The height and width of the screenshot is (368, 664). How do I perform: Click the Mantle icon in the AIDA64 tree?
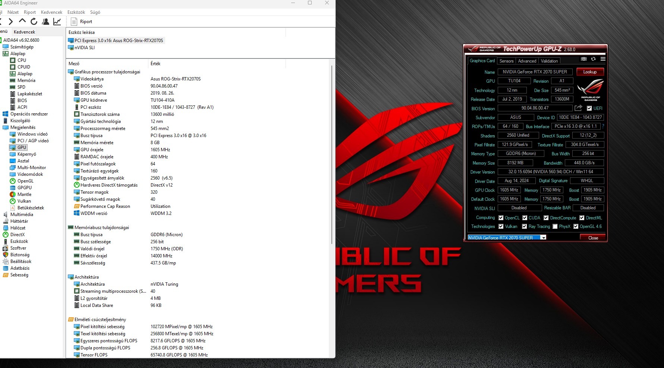[13, 194]
